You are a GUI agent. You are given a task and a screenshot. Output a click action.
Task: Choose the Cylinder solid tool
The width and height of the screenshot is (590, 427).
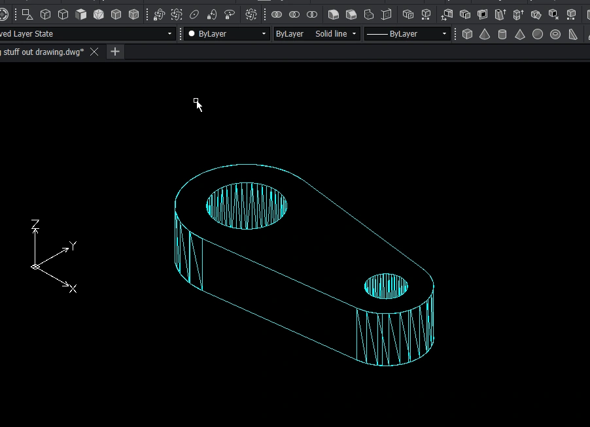(502, 34)
